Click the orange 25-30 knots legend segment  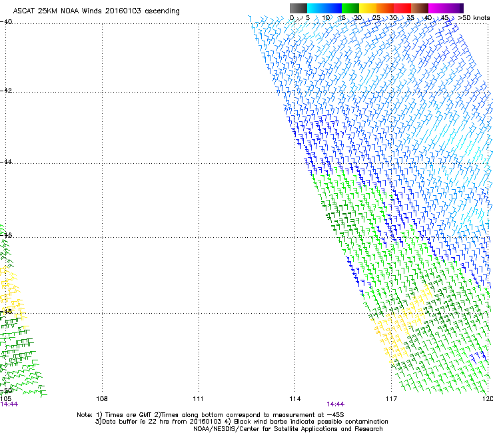(385, 8)
